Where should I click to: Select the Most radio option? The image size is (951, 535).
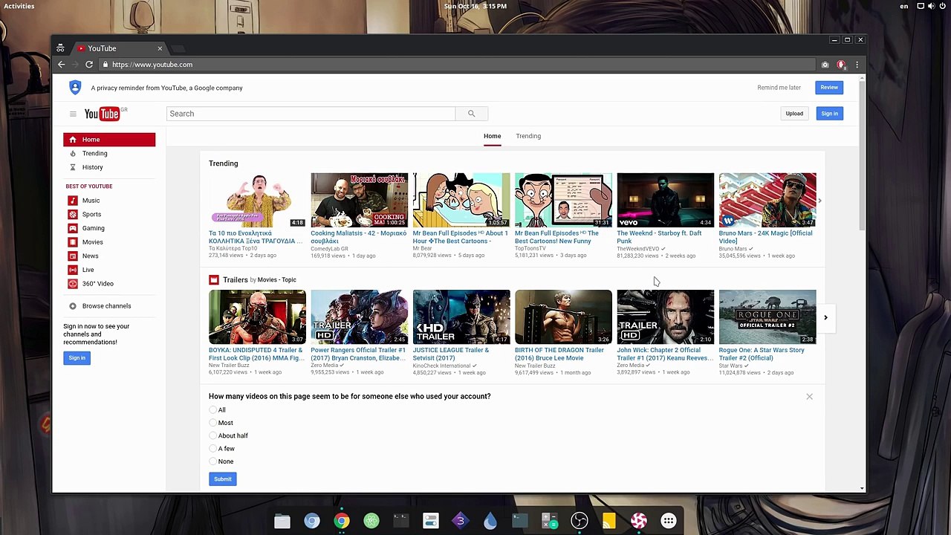213,423
